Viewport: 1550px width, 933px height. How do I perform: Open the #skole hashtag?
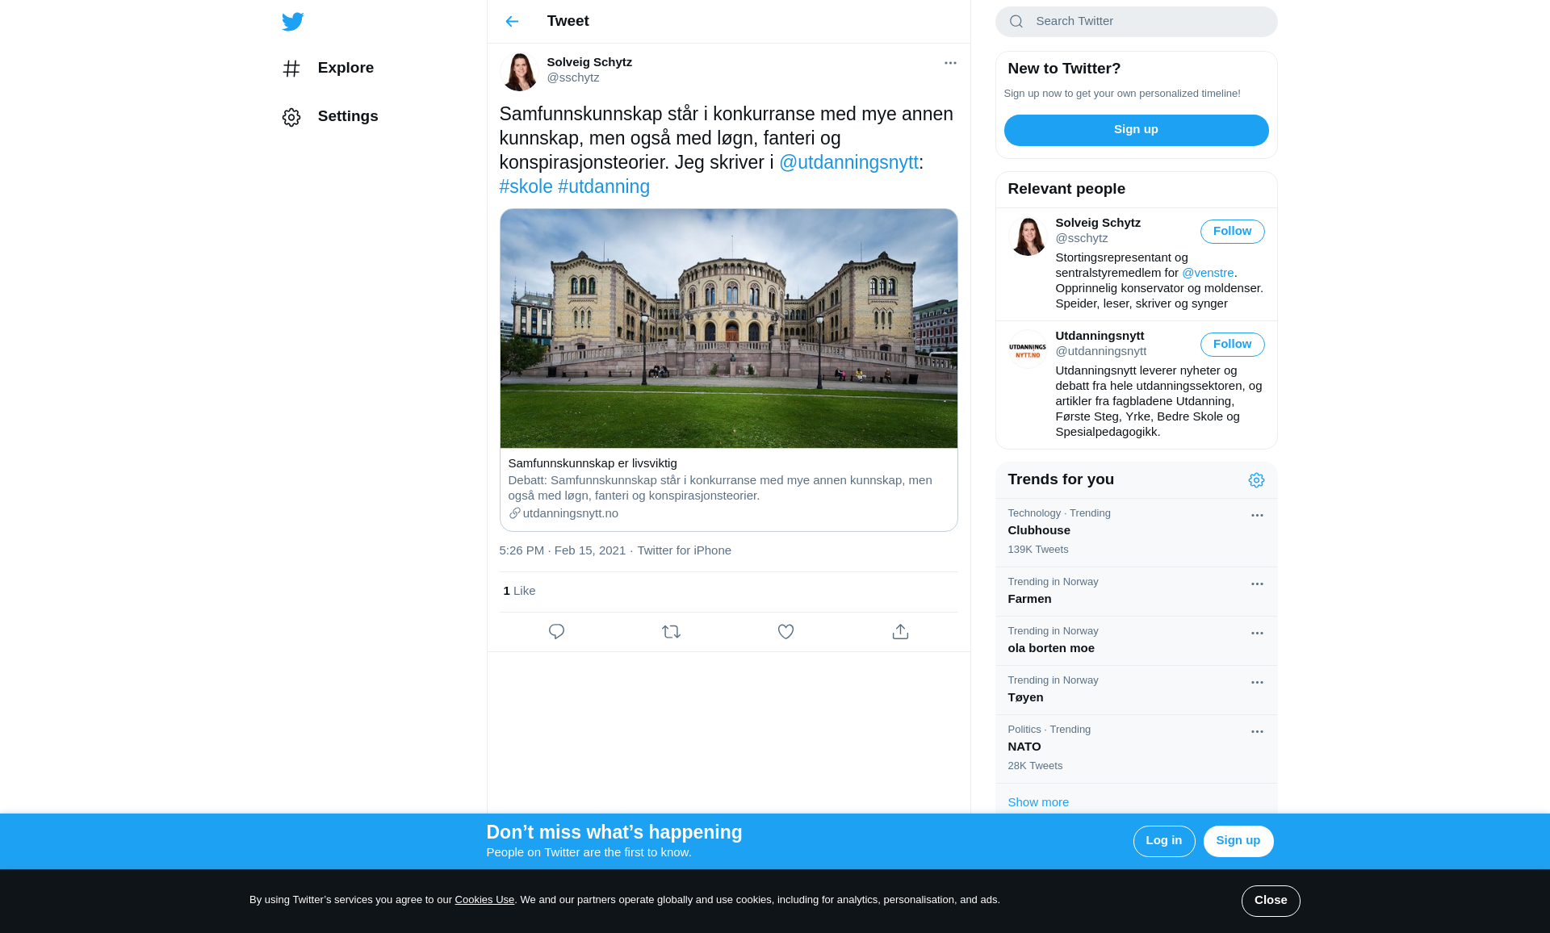[526, 186]
